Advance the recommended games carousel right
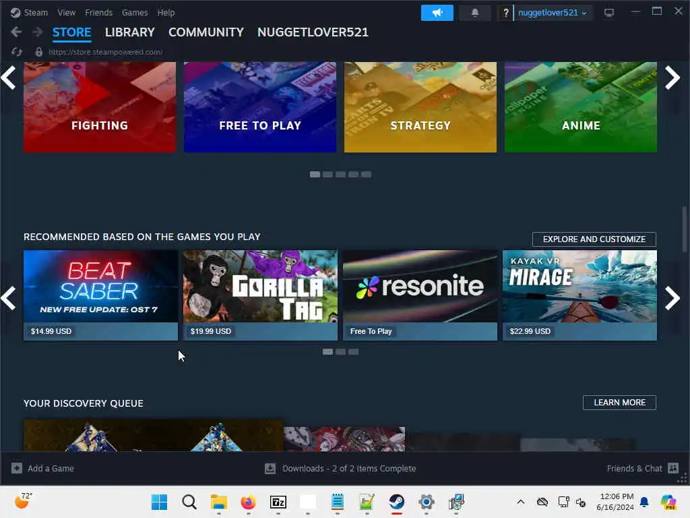This screenshot has height=518, width=690. coord(672,298)
